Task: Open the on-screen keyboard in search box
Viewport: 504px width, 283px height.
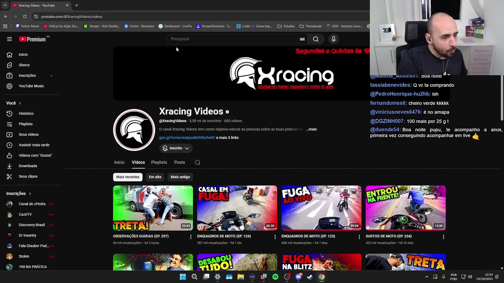Action: pyautogui.click(x=302, y=39)
